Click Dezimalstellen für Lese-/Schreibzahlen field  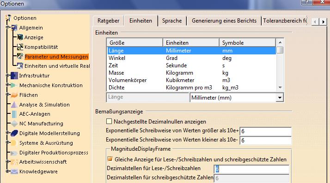coord(251,169)
